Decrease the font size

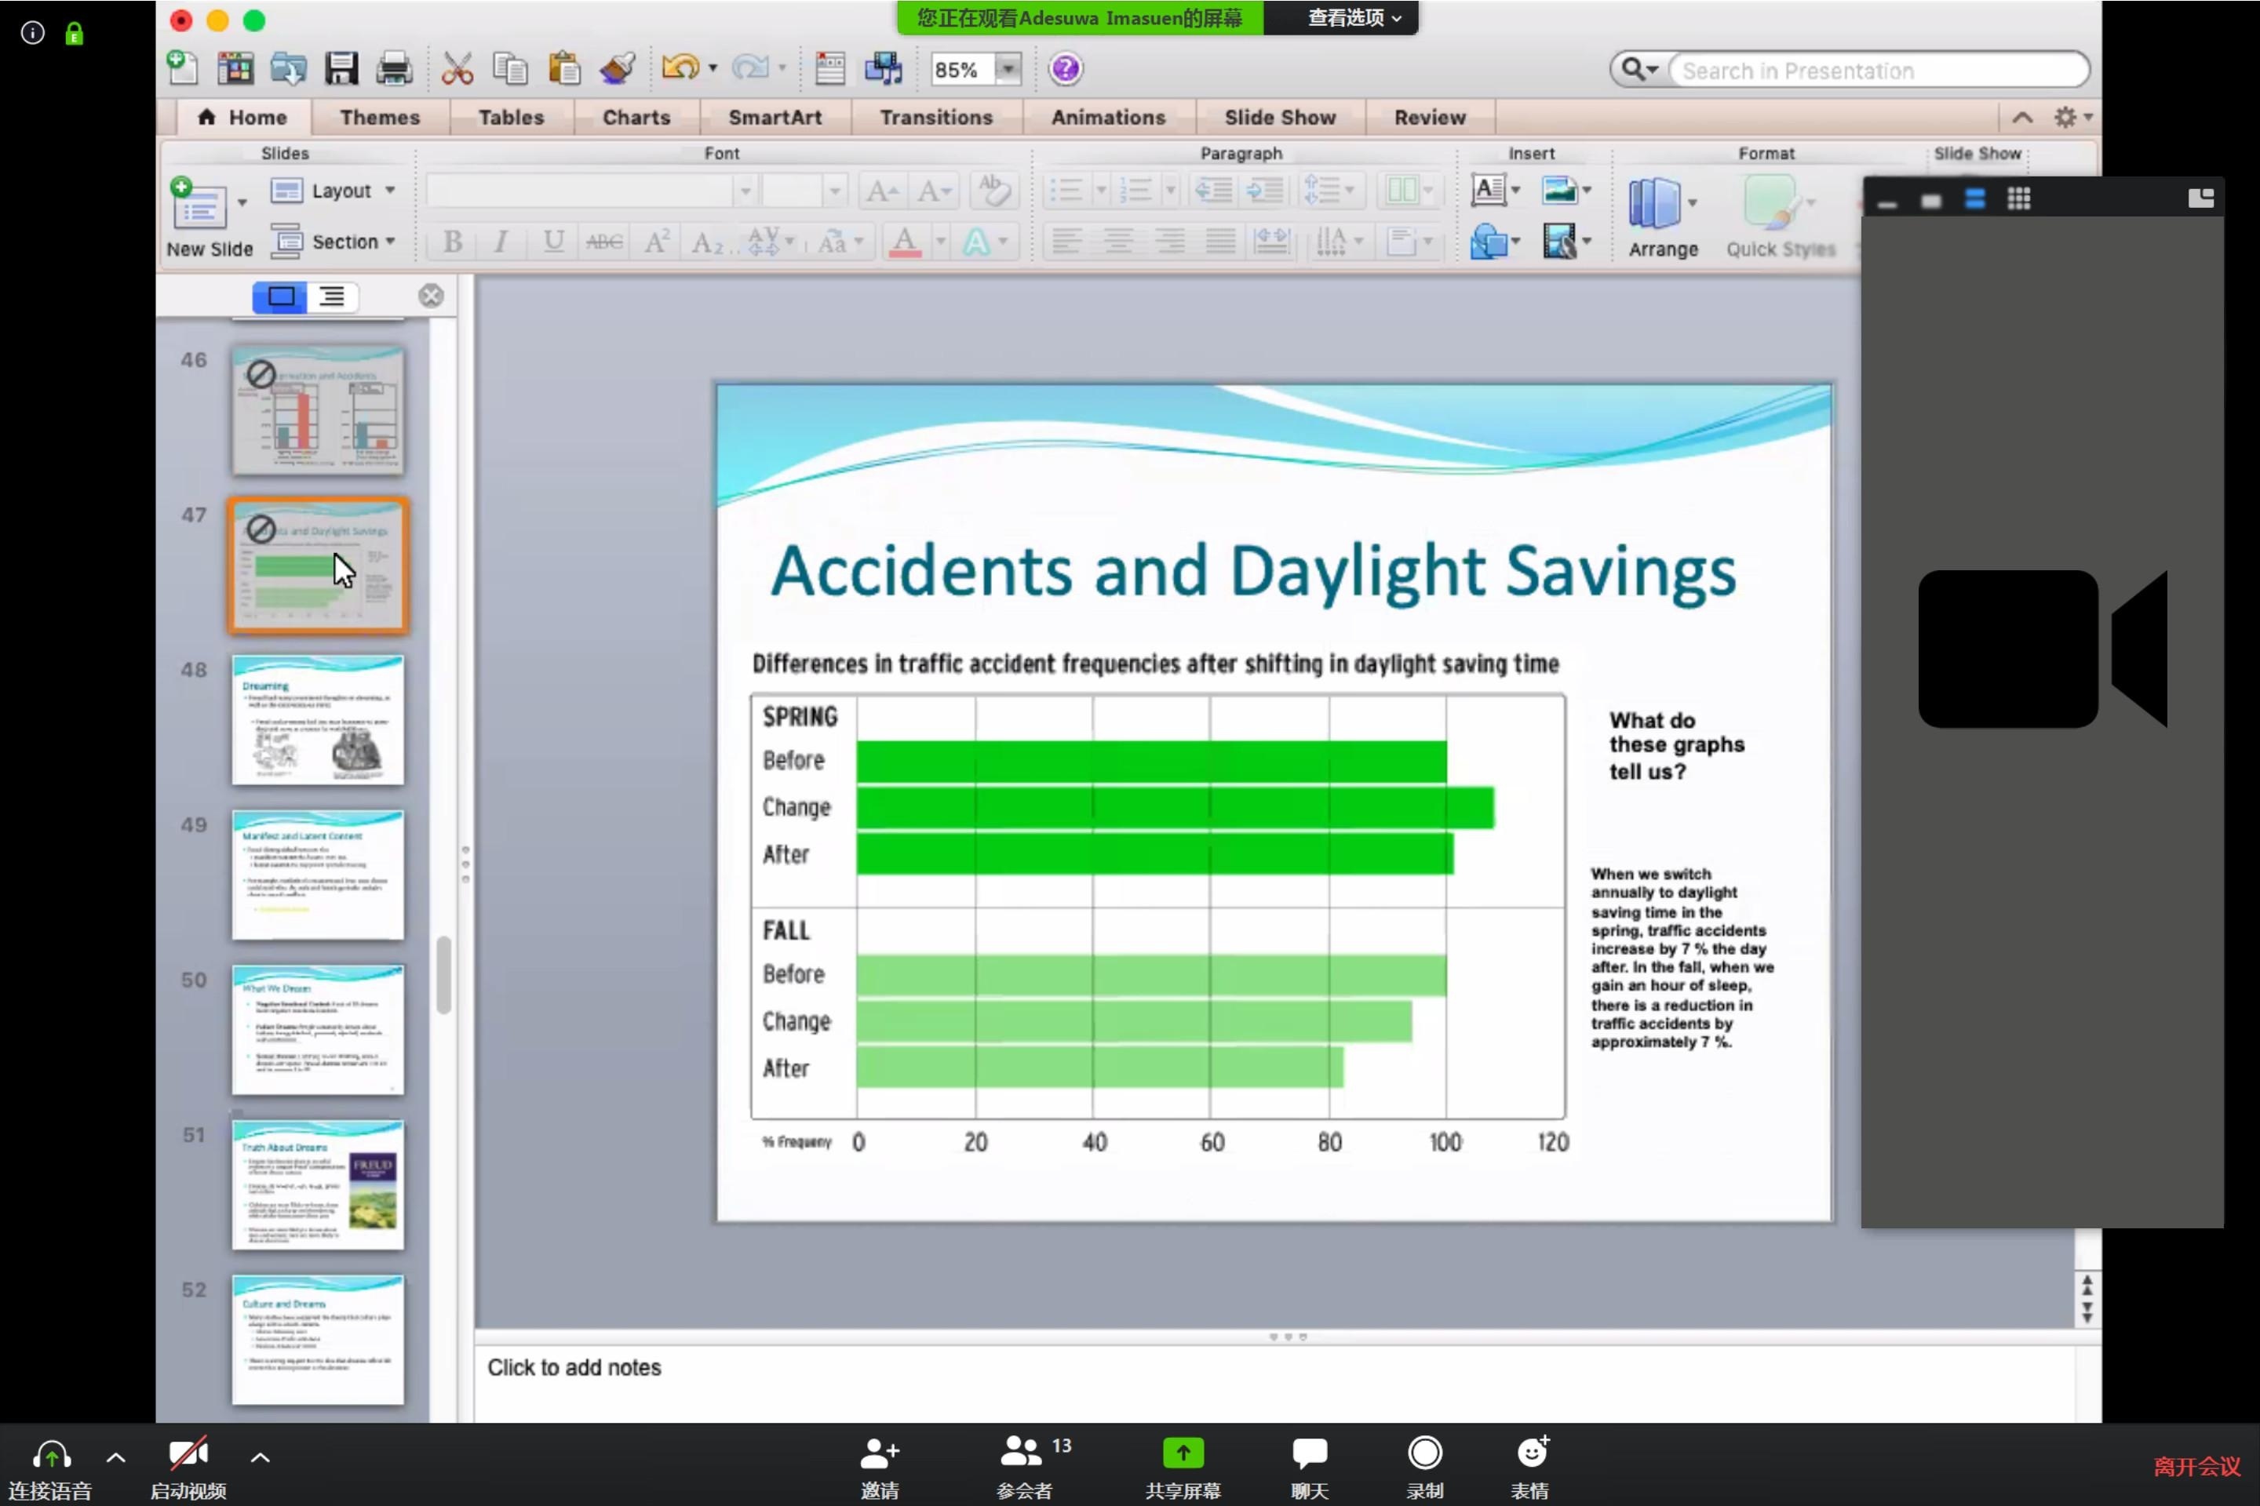(934, 190)
